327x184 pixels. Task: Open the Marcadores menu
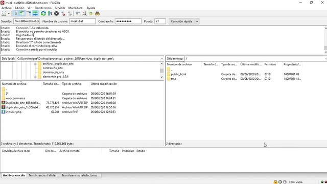pos(76,8)
